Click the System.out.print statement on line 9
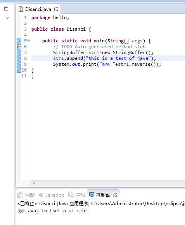 pos(107,64)
